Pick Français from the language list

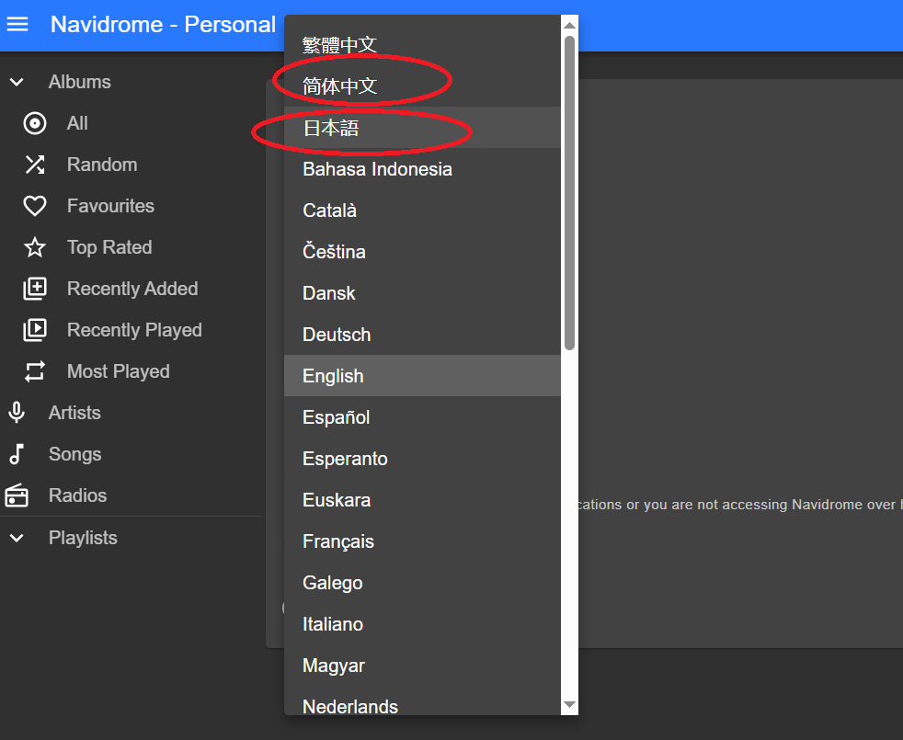click(x=338, y=541)
